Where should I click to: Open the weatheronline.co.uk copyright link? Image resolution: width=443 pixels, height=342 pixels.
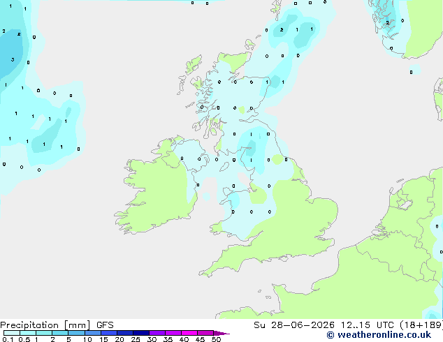(x=379, y=335)
